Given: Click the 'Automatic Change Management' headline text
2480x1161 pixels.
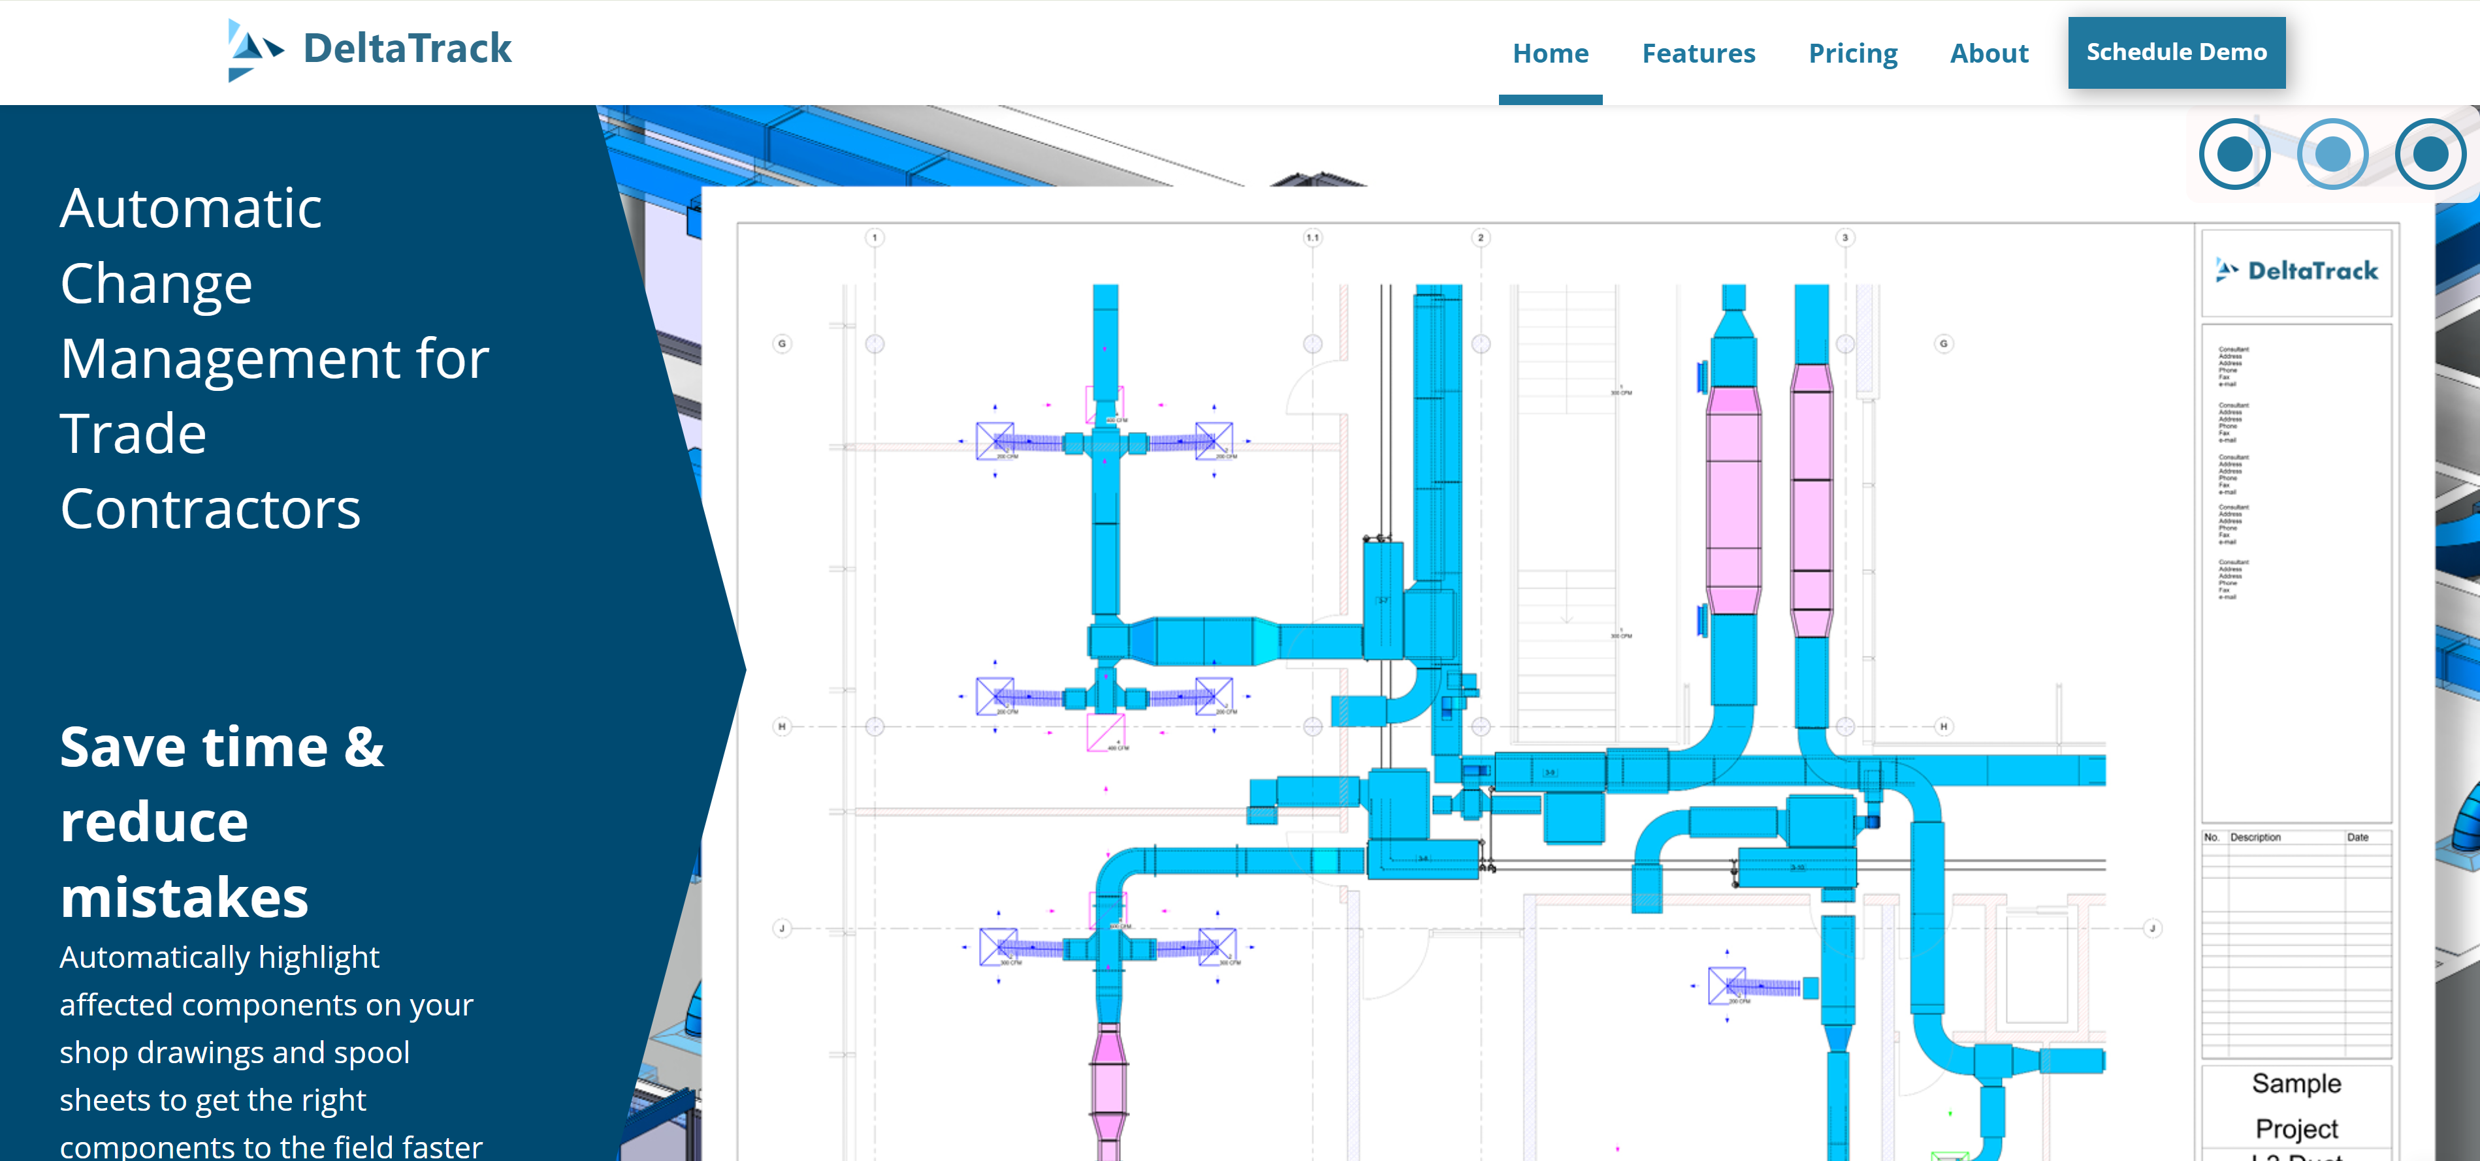Looking at the screenshot, I should tap(274, 358).
